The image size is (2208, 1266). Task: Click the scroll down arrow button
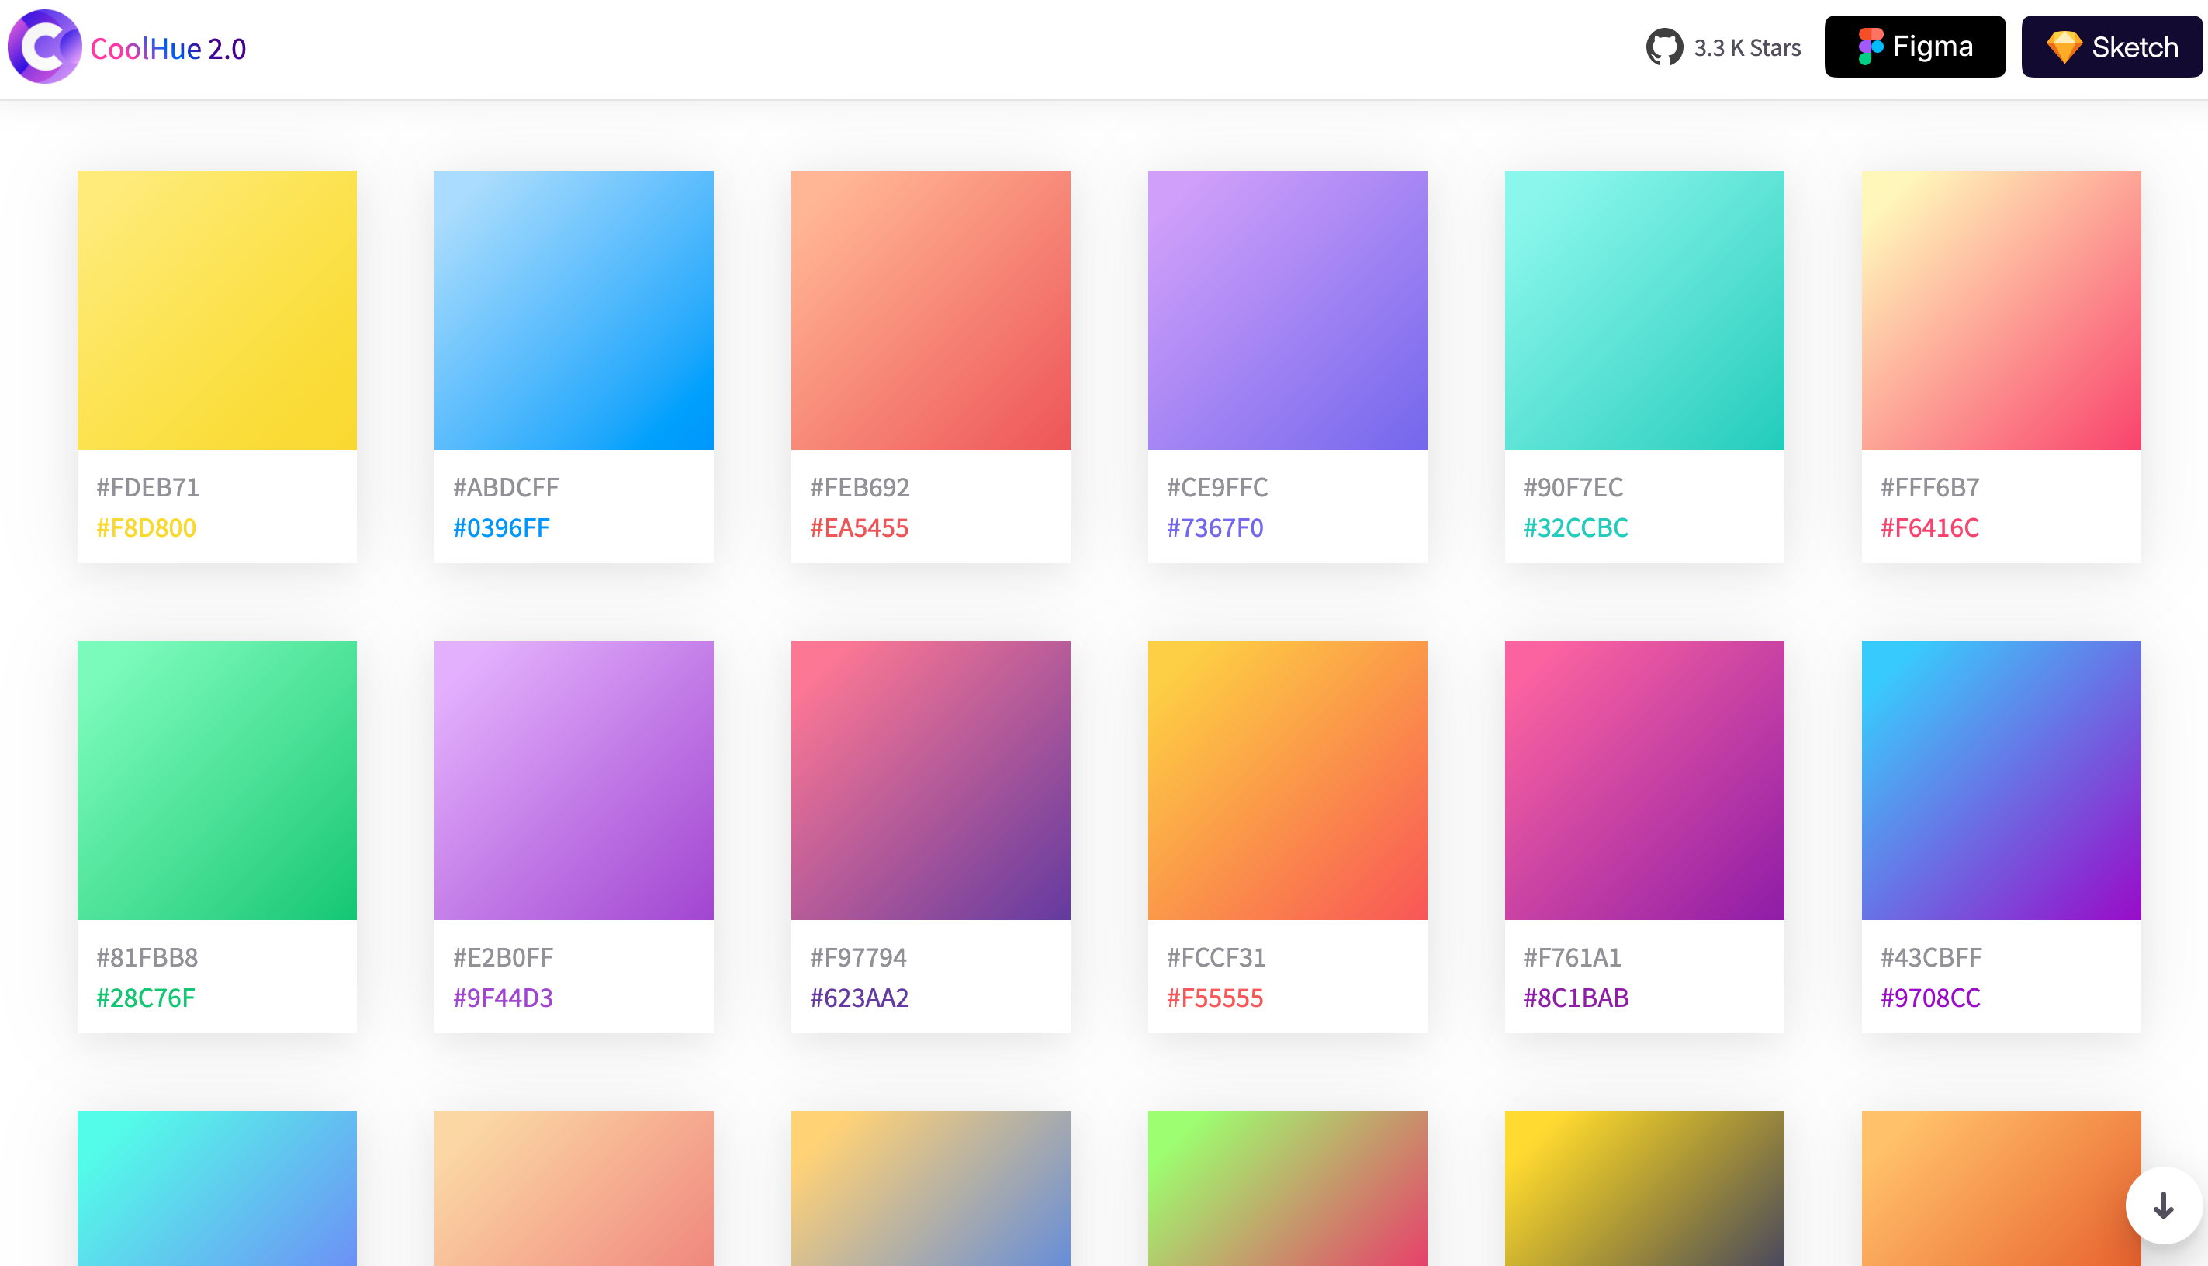(x=2164, y=1206)
